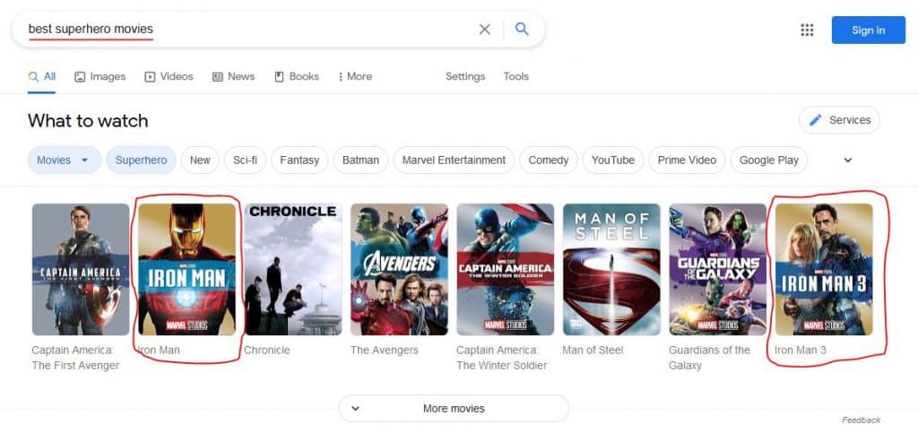Clear the search box with X icon
This screenshot has height=433, width=918.
click(484, 30)
